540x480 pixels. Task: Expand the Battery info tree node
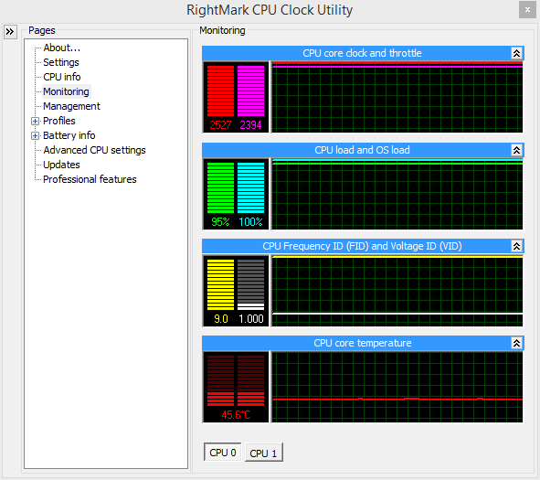click(35, 135)
